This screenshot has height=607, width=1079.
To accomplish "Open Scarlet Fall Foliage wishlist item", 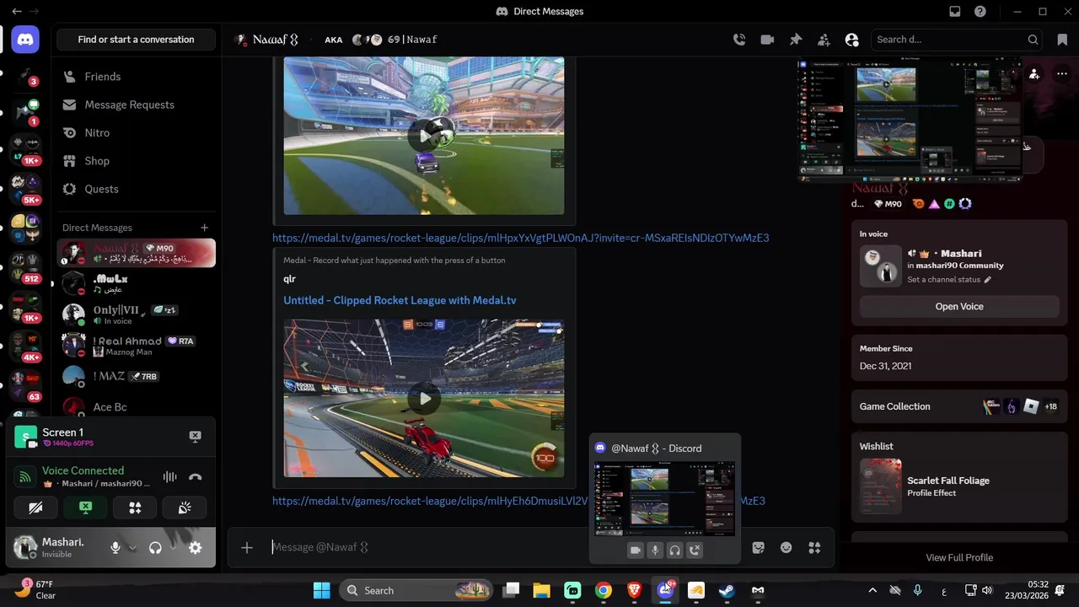I will (x=959, y=486).
